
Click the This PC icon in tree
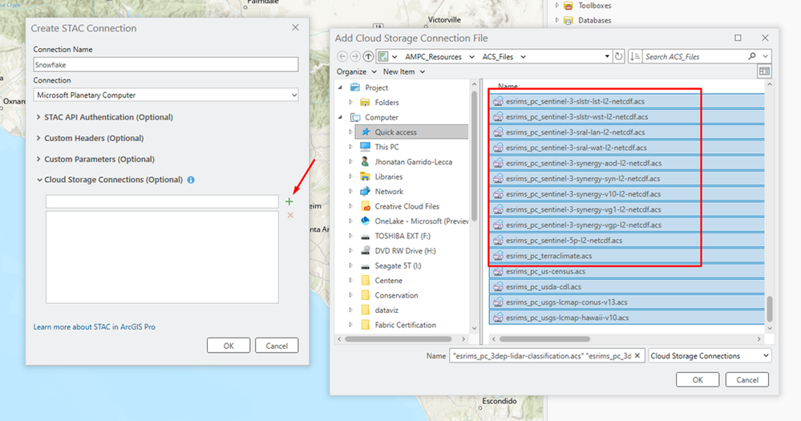pos(366,147)
